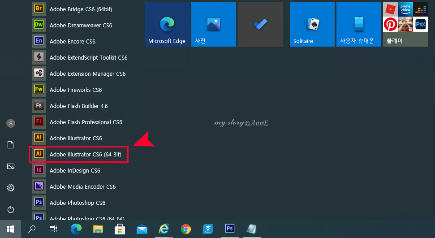Image resolution: width=435 pixels, height=238 pixels.
Task: Open Documents from the Start sidebar
Action: point(11,145)
